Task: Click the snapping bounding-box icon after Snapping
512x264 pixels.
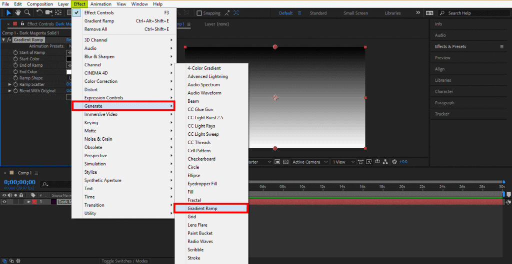Action: 236,13
